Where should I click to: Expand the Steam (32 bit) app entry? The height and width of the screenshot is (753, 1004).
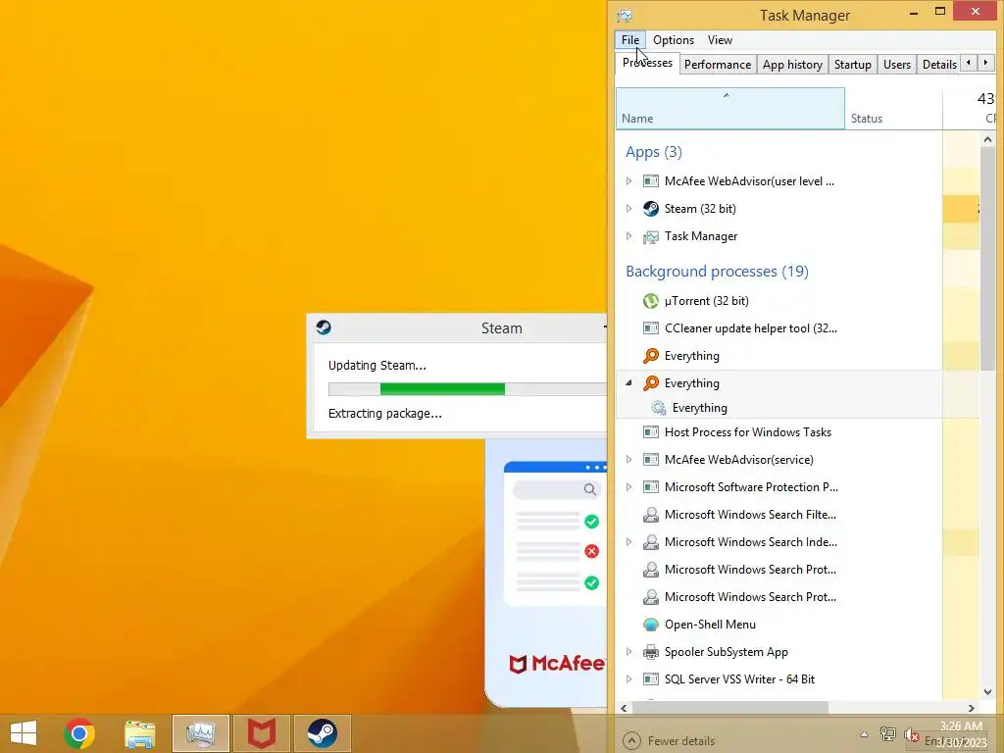tap(628, 209)
